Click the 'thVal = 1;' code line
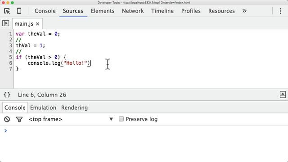 click(x=31, y=45)
